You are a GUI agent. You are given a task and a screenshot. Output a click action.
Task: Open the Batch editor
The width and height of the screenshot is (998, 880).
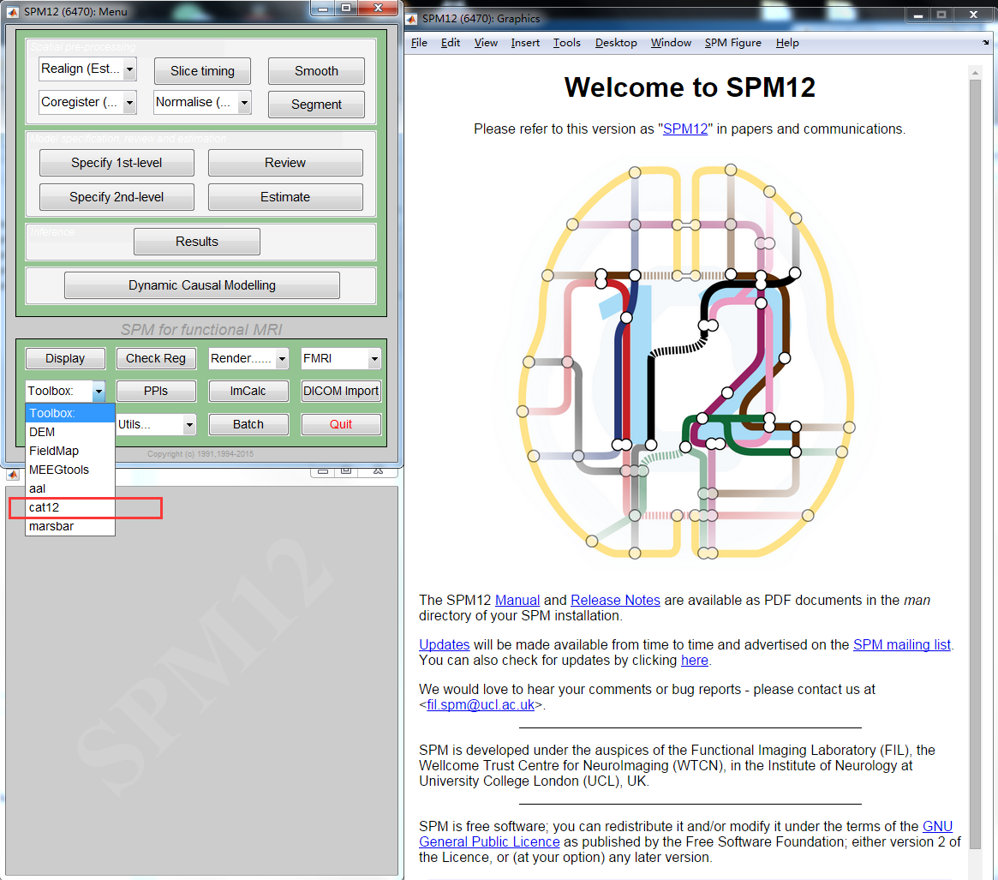coord(248,424)
